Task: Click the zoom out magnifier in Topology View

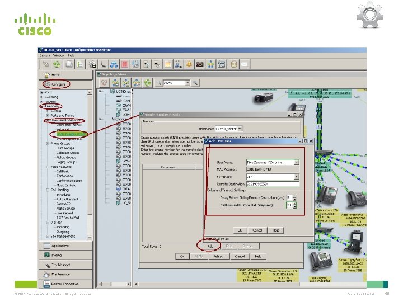Action: (x=159, y=83)
